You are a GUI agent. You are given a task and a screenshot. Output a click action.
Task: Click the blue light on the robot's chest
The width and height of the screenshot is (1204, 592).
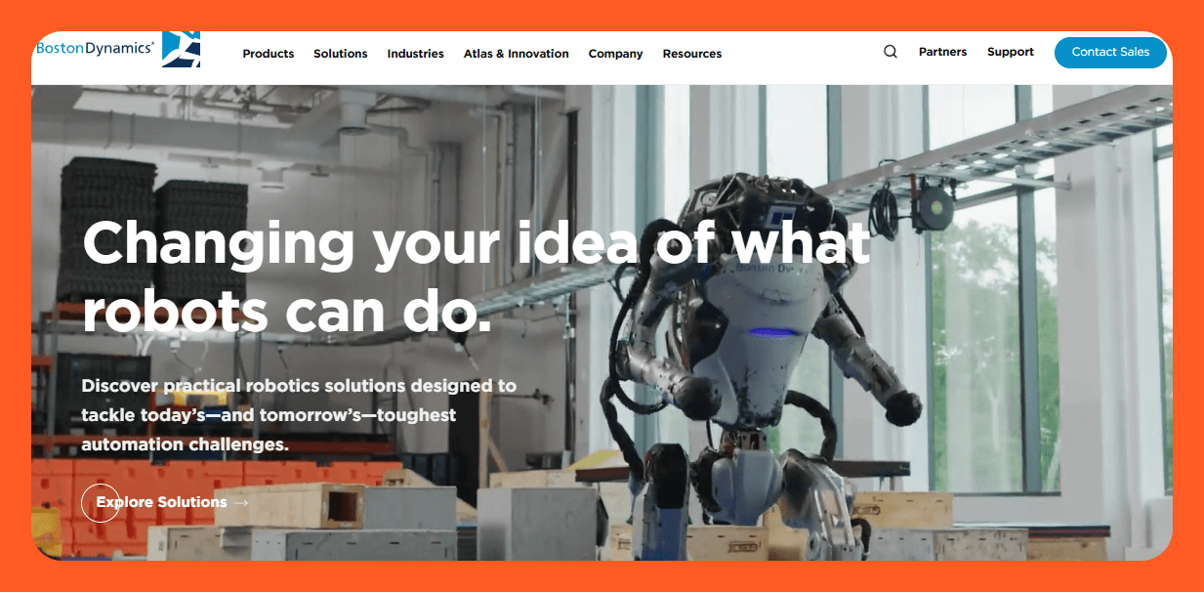772,333
